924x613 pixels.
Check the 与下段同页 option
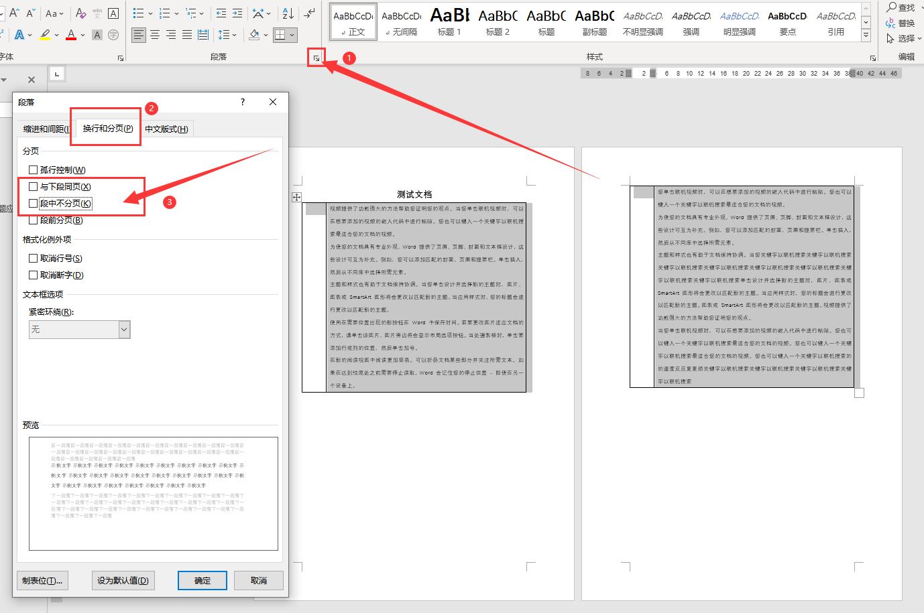tap(60, 187)
